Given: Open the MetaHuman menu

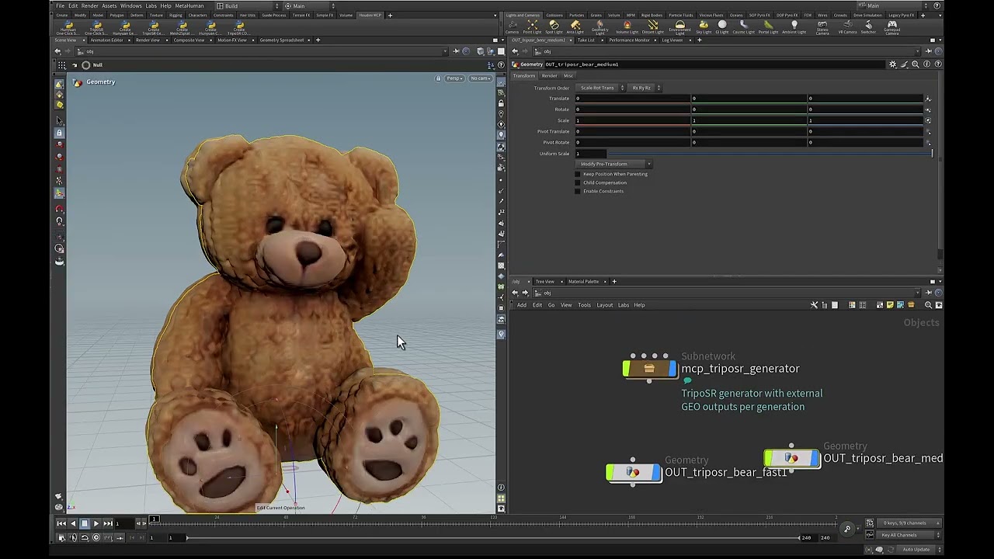Looking at the screenshot, I should [x=189, y=5].
